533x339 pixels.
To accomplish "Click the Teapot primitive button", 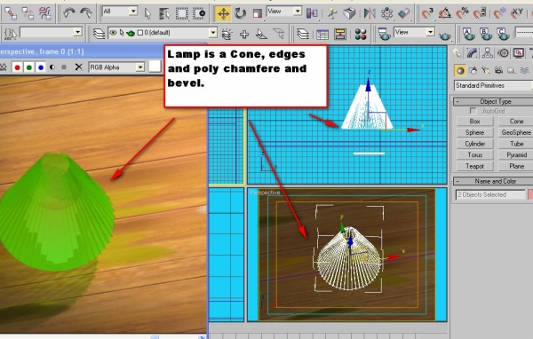I will coord(475,166).
